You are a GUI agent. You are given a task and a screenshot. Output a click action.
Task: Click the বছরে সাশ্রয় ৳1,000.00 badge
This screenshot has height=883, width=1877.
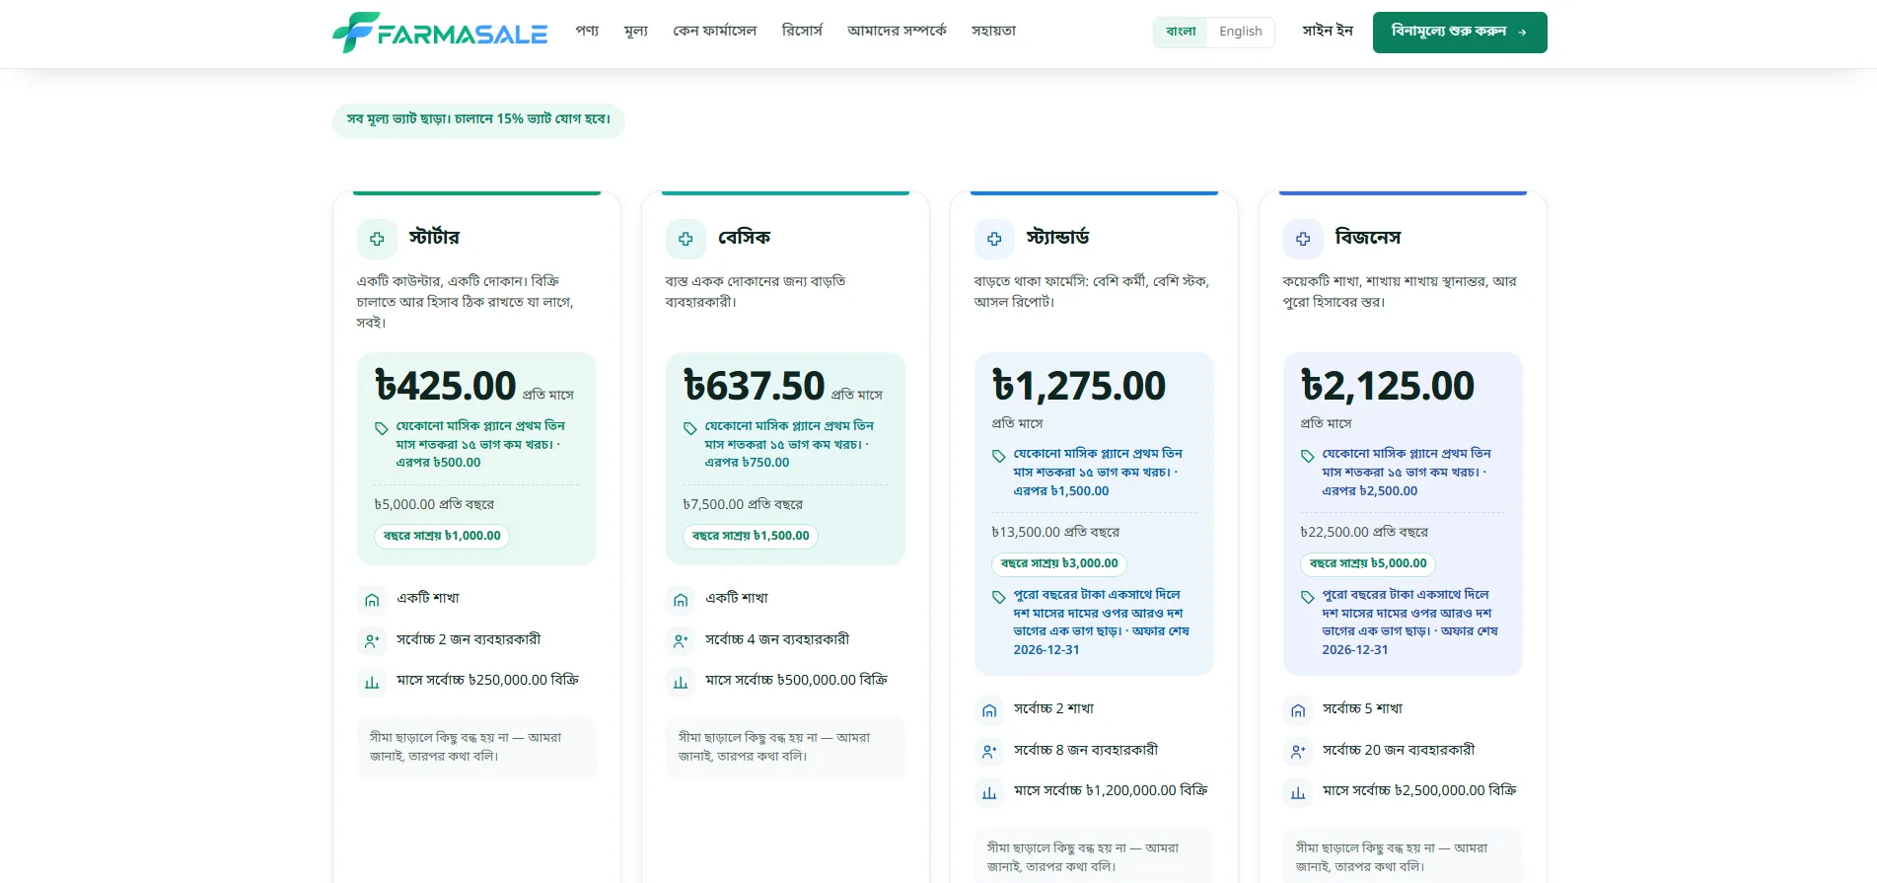(442, 536)
